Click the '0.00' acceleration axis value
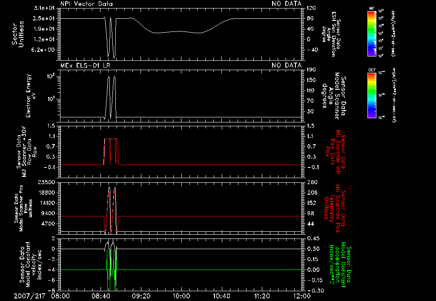The image size is (436, 301). pyautogui.click(x=313, y=270)
